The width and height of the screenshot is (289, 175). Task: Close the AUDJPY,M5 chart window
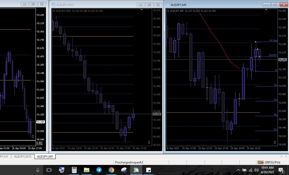coord(284,5)
